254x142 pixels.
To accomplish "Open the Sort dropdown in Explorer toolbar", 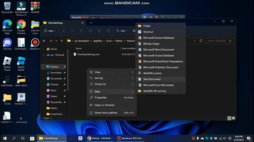I will (x=122, y=31).
